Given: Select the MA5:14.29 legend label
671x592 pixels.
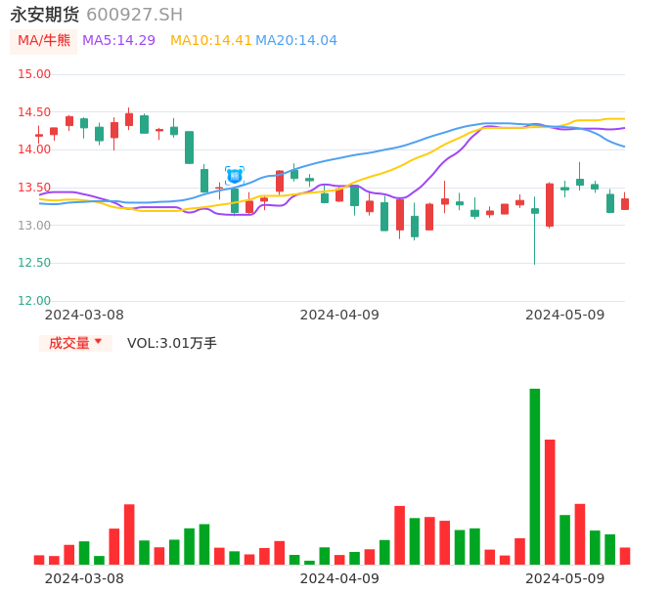Looking at the screenshot, I should click(x=118, y=40).
